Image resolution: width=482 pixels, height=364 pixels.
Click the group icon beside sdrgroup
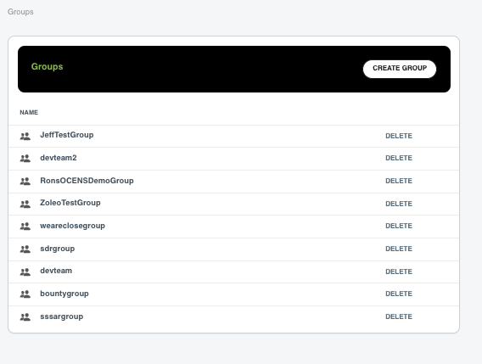click(x=25, y=249)
